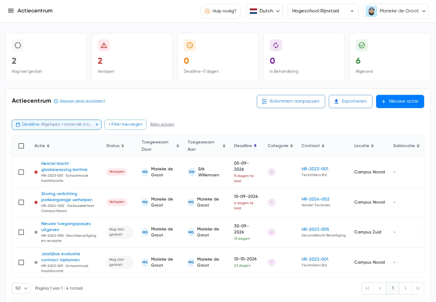
Task: Open contract link HR-2024-002
Action: [x=315, y=199]
